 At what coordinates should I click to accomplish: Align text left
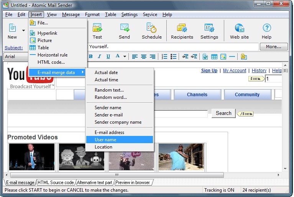(x=135, y=57)
